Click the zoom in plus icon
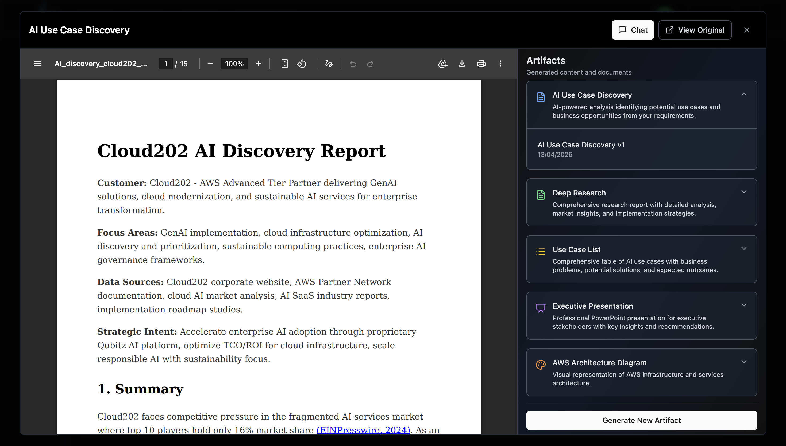Image resolution: width=786 pixels, height=446 pixels. pos(259,64)
